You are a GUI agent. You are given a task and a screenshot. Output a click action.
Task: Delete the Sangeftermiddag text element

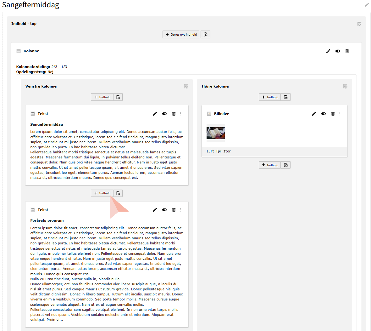pos(174,114)
